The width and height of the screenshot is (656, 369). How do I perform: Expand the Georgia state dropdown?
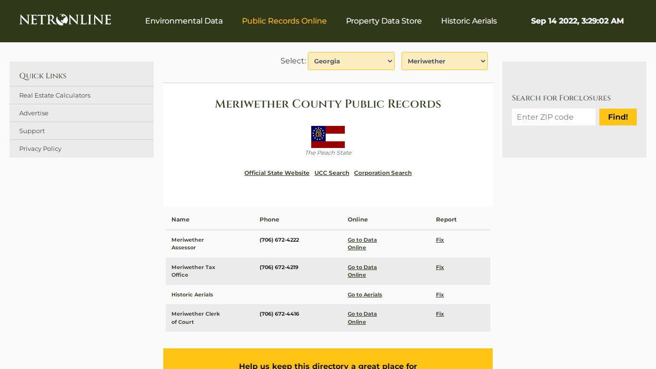[x=351, y=61]
